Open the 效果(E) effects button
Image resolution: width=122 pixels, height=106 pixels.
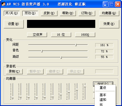tap(109, 24)
